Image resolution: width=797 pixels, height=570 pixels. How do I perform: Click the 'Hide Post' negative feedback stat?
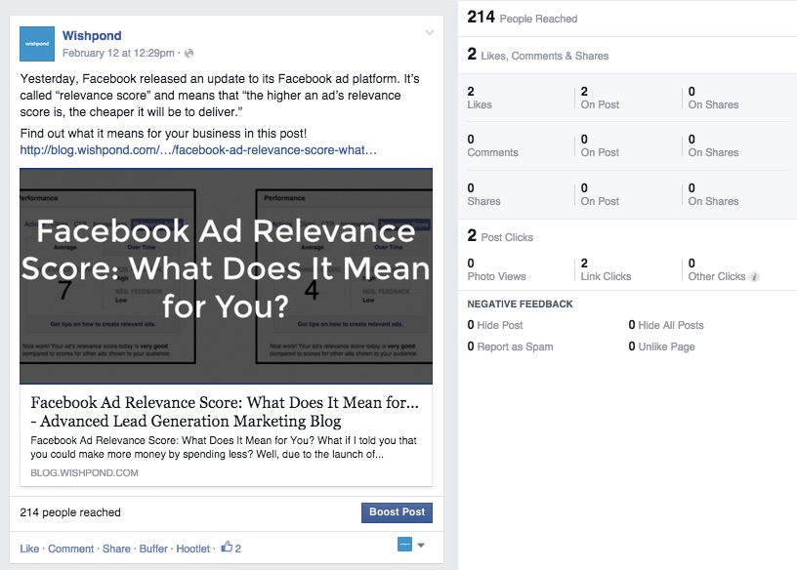(x=495, y=325)
